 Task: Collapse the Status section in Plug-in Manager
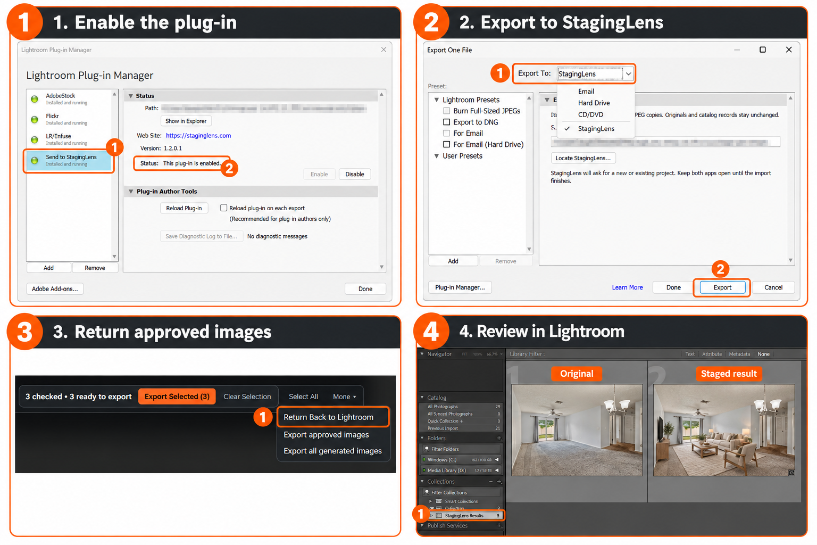[131, 96]
